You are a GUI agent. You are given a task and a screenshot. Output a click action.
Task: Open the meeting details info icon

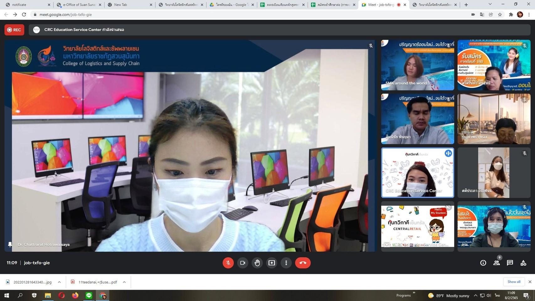click(483, 263)
